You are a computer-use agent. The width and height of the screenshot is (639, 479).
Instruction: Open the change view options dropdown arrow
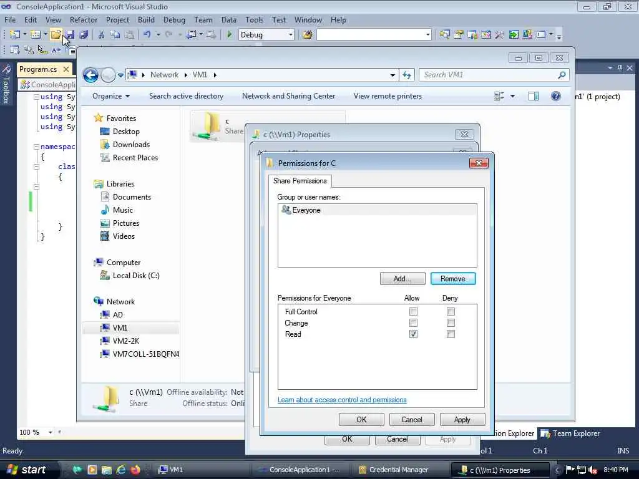click(513, 96)
